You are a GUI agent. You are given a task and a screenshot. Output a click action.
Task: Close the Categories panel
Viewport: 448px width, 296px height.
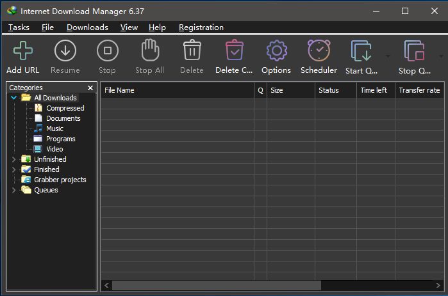pyautogui.click(x=90, y=88)
